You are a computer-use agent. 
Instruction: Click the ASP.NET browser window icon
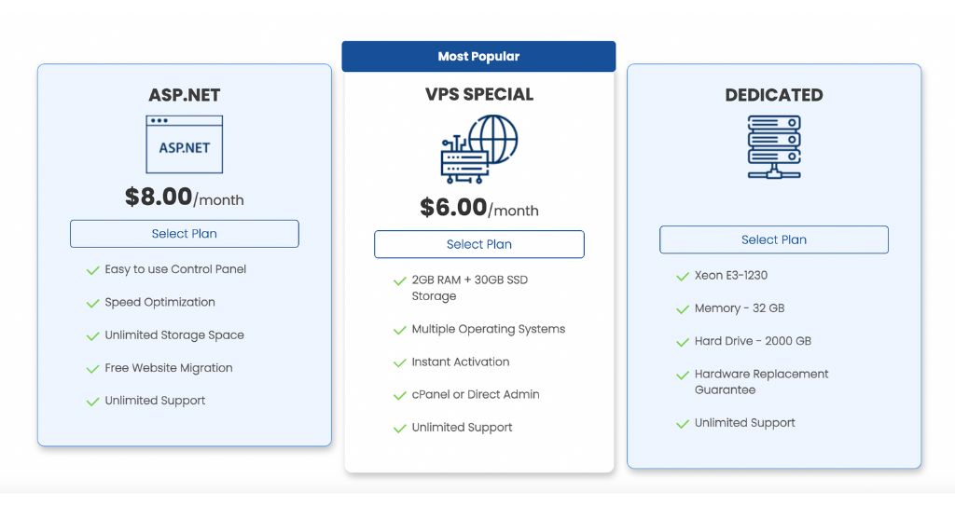click(x=185, y=144)
